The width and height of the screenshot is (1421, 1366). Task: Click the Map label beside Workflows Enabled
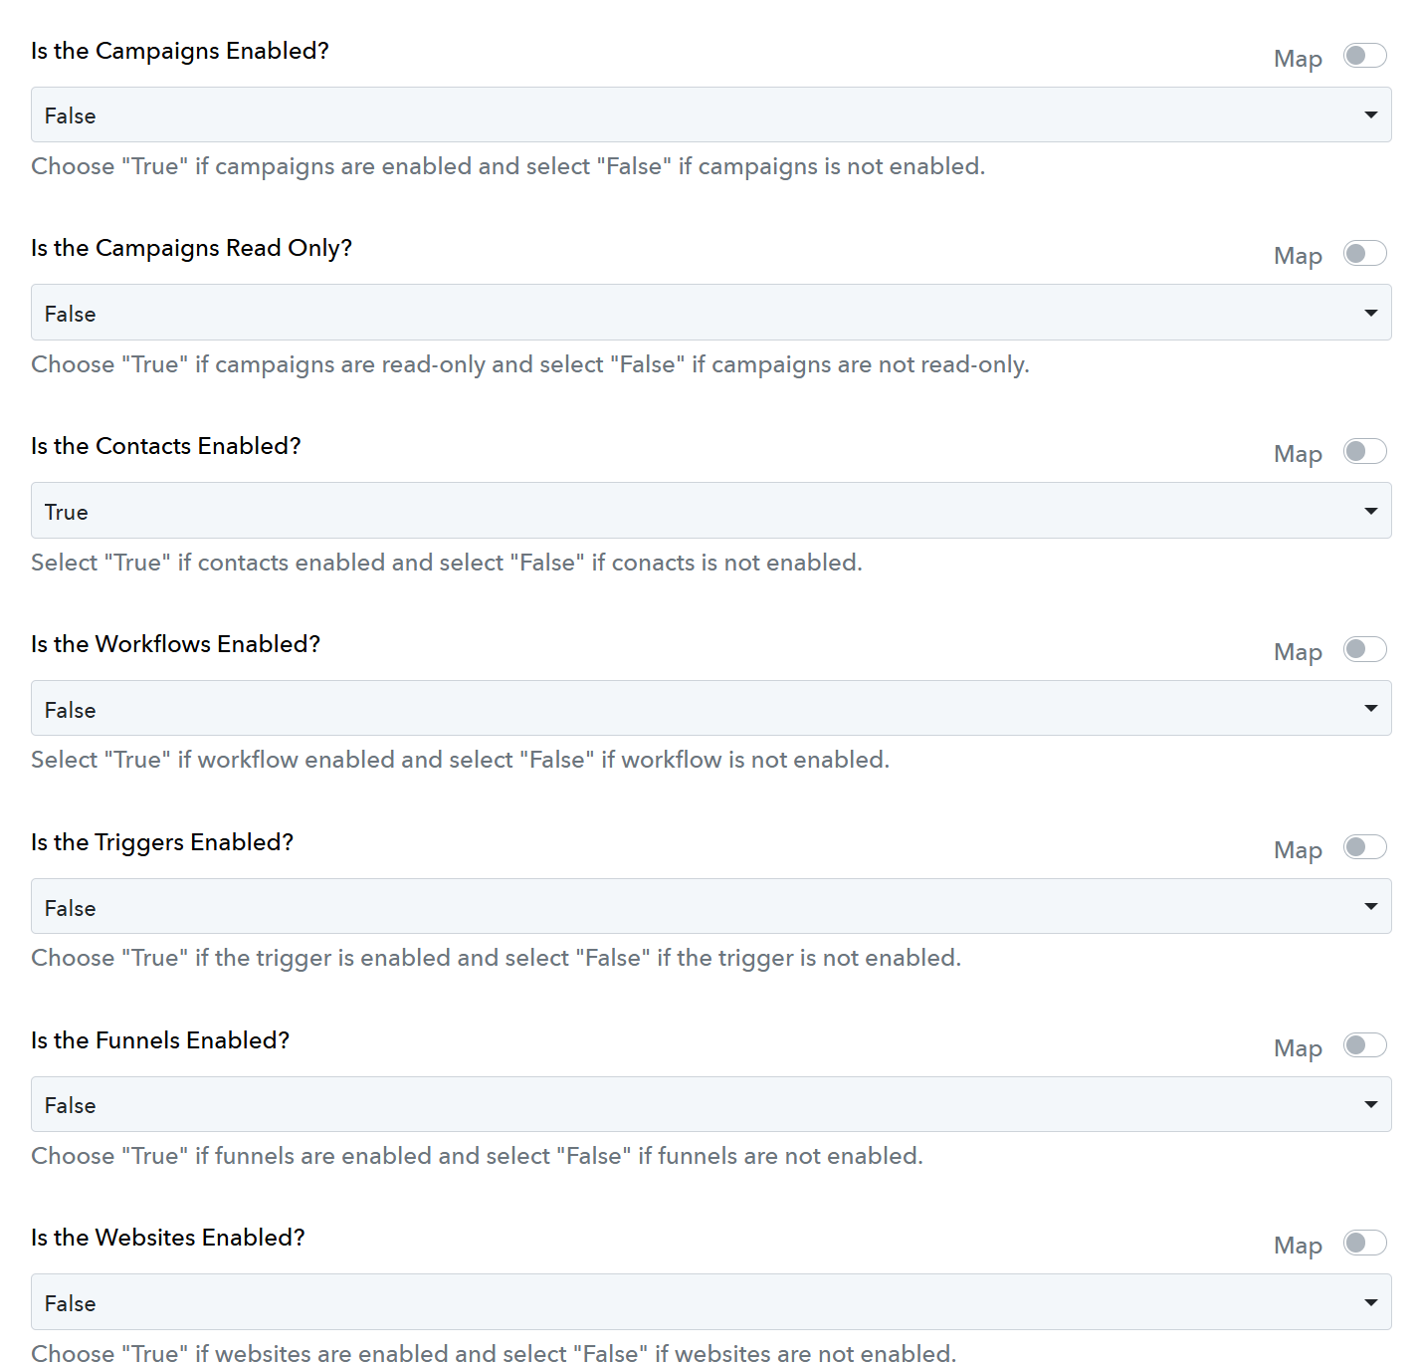point(1298,652)
